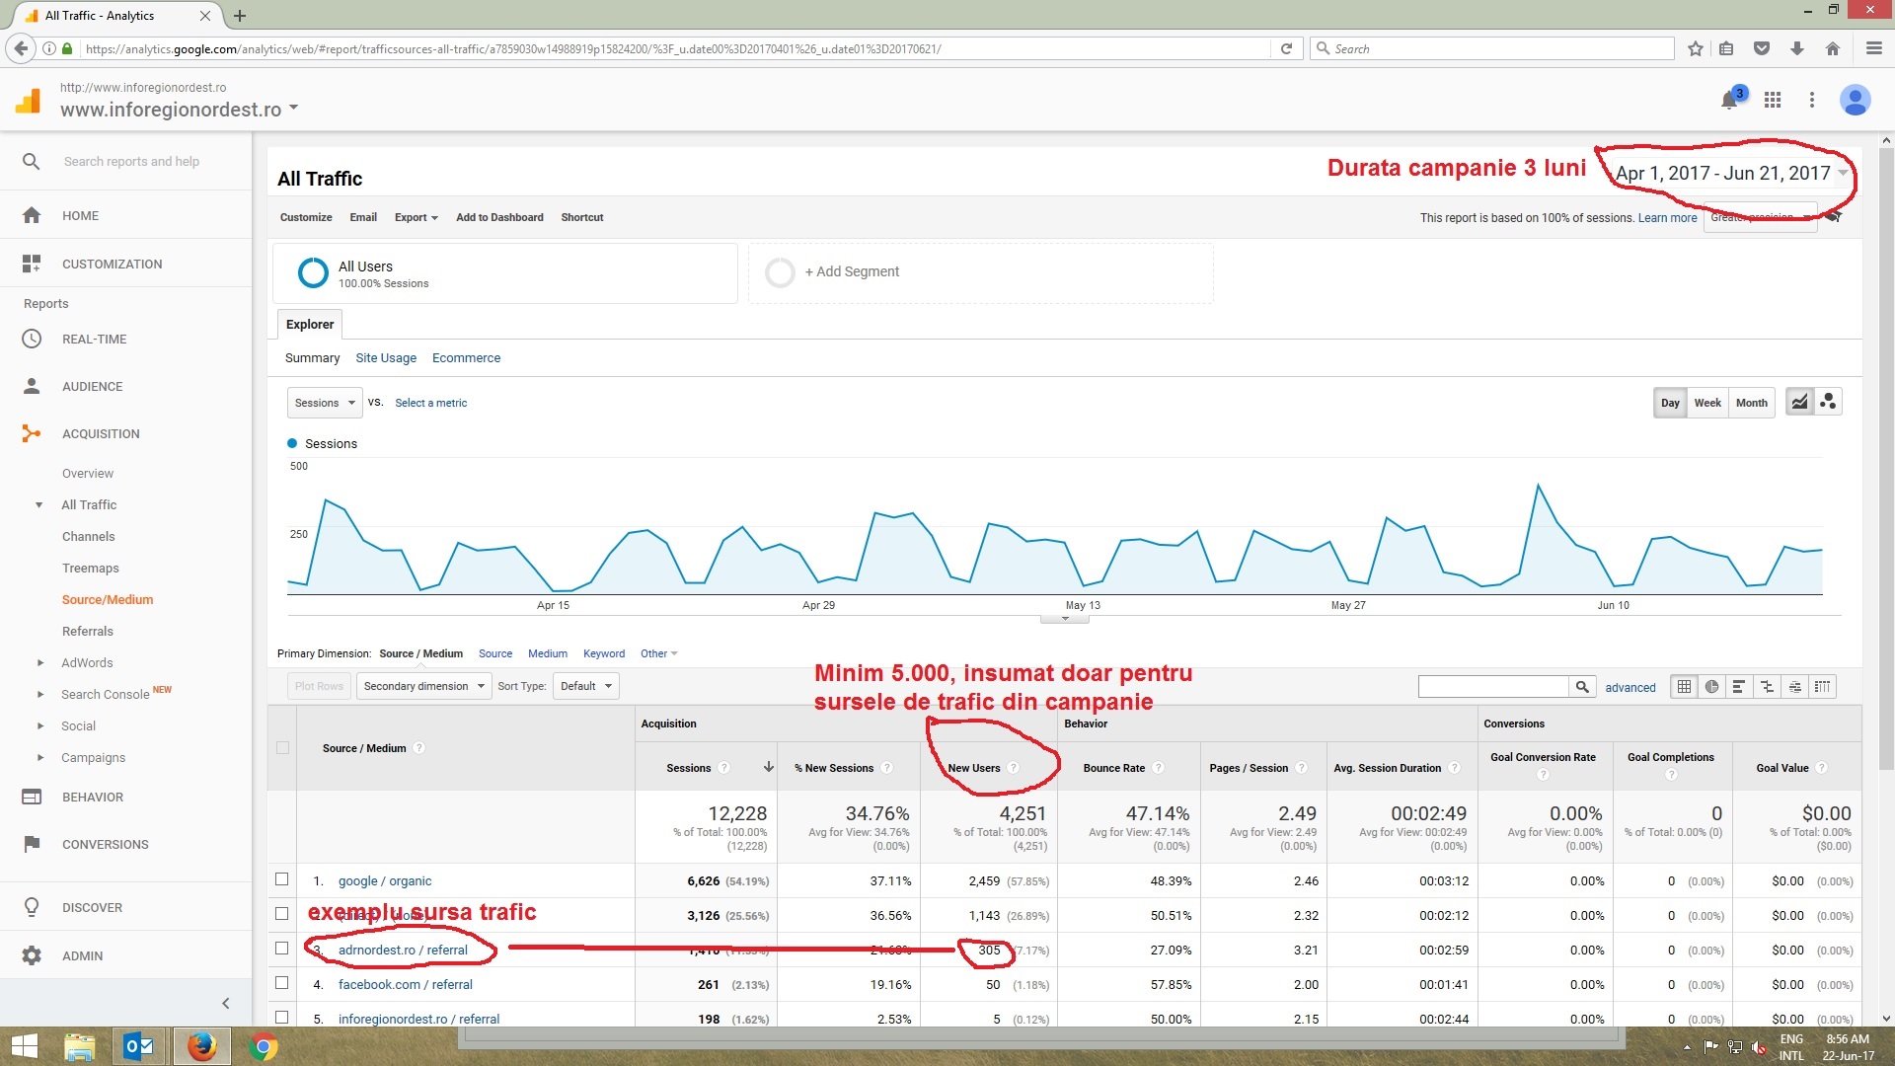Select the line chart view icon
This screenshot has height=1066, width=1895.
tap(1800, 402)
